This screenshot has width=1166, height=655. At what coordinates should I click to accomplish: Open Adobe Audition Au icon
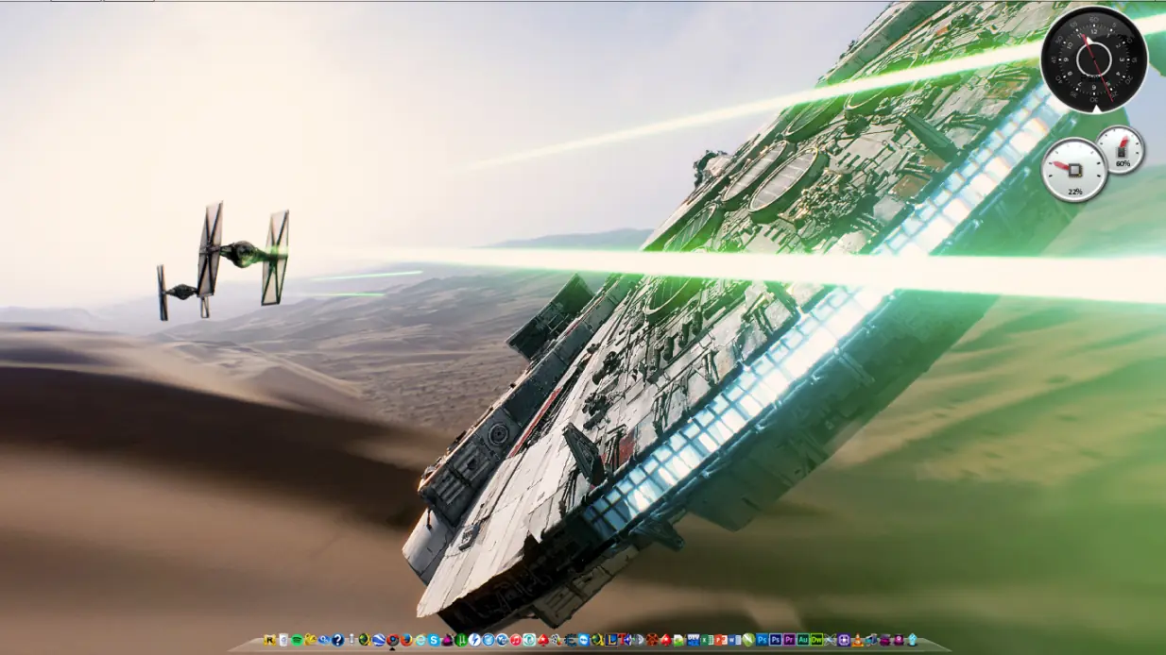pyautogui.click(x=803, y=640)
